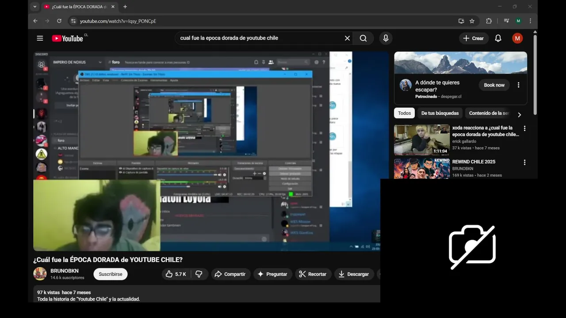Click despegar.cl advertiser avatar
This screenshot has height=318, width=566.
pyautogui.click(x=405, y=85)
